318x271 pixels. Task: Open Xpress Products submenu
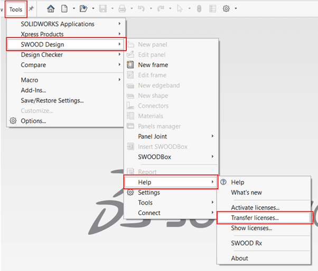[66, 34]
